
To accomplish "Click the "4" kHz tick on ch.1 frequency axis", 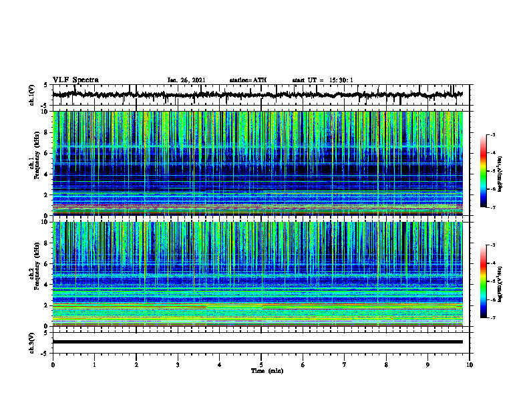I will tap(46, 174).
